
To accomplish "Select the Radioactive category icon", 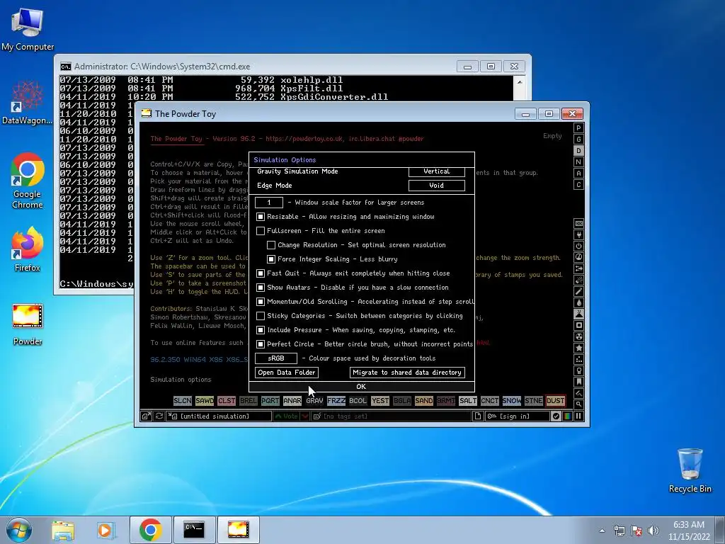I will (578, 336).
